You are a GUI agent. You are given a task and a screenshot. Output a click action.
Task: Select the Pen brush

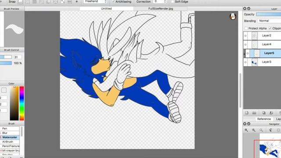(x=10, y=129)
